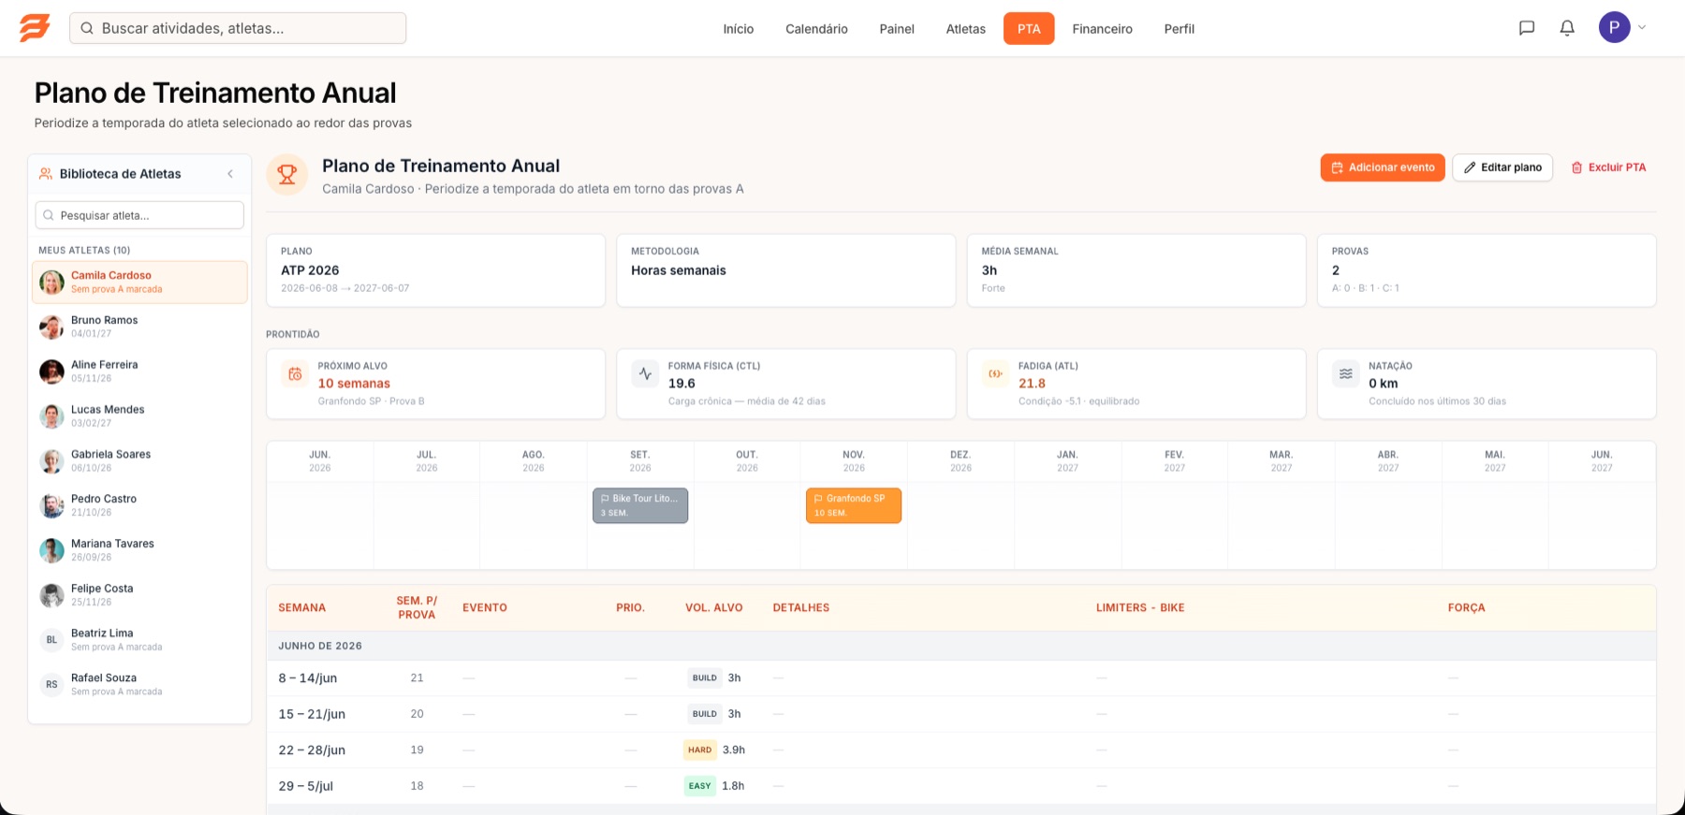Click the Fadiga ATL icon
Image resolution: width=1685 pixels, height=815 pixels.
tap(995, 374)
